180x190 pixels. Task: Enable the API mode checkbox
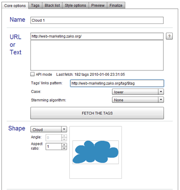point(32,74)
